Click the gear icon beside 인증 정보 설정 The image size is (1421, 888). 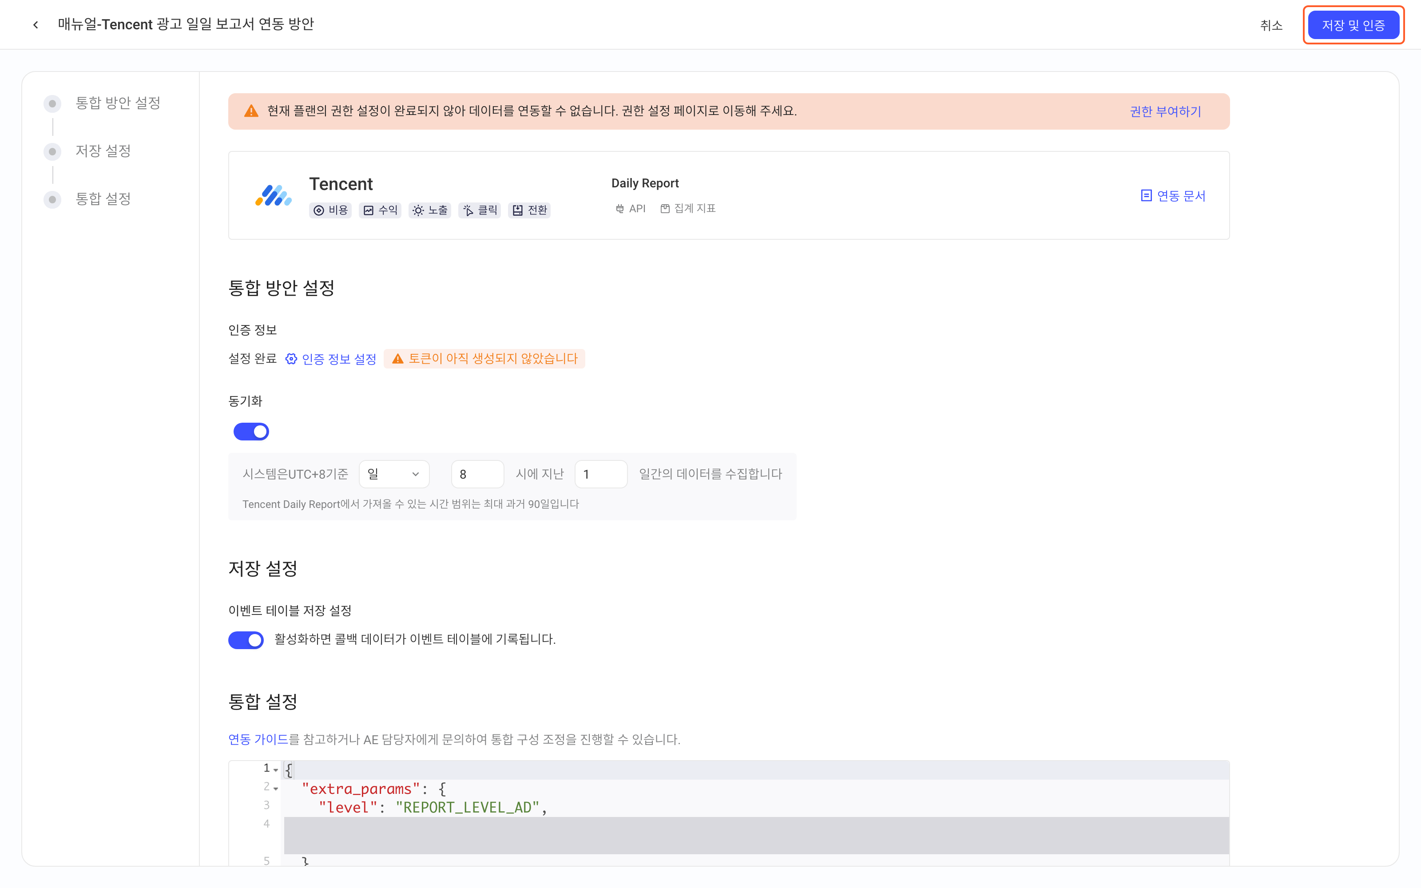point(291,359)
